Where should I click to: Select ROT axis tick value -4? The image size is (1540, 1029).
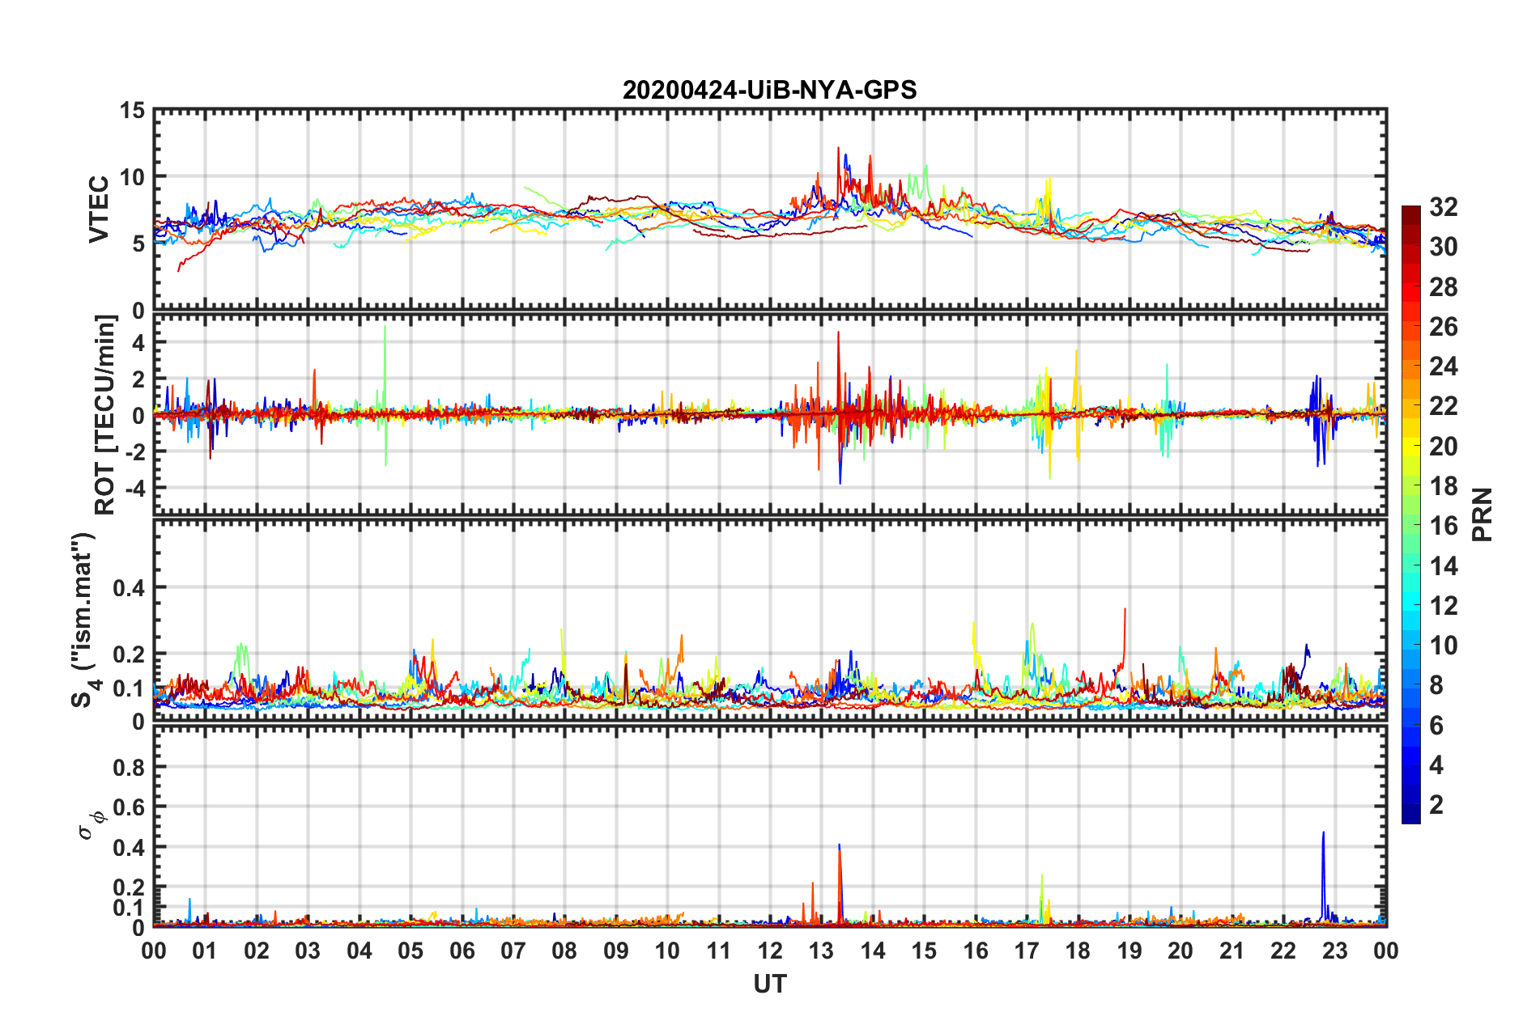pyautogui.click(x=134, y=489)
